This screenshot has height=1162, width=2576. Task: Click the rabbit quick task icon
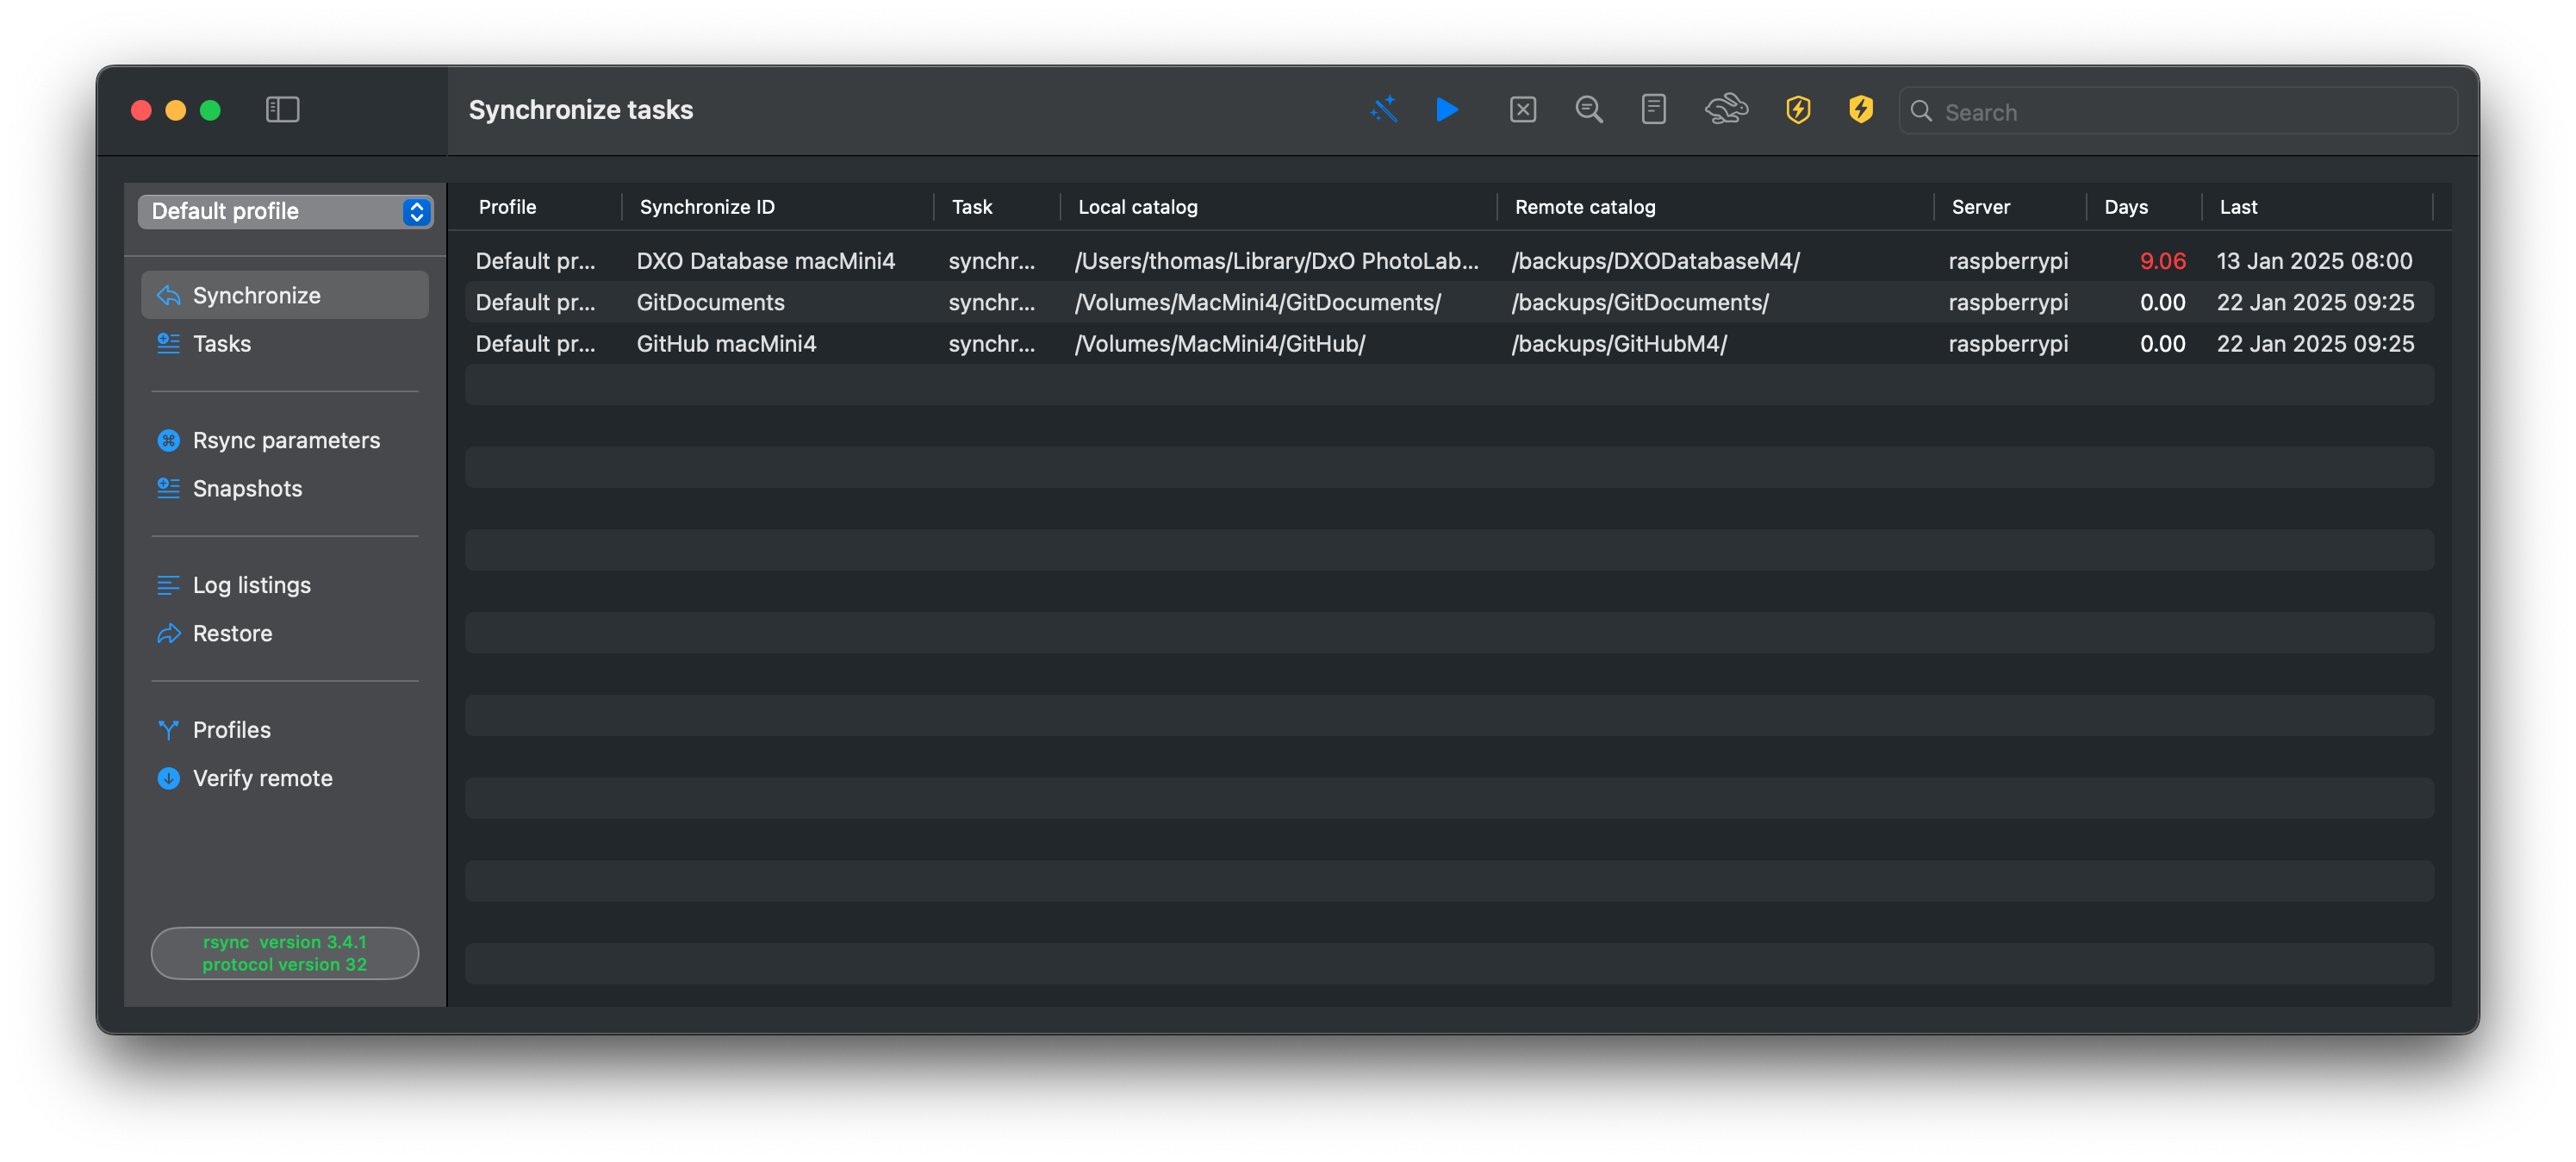(1726, 110)
